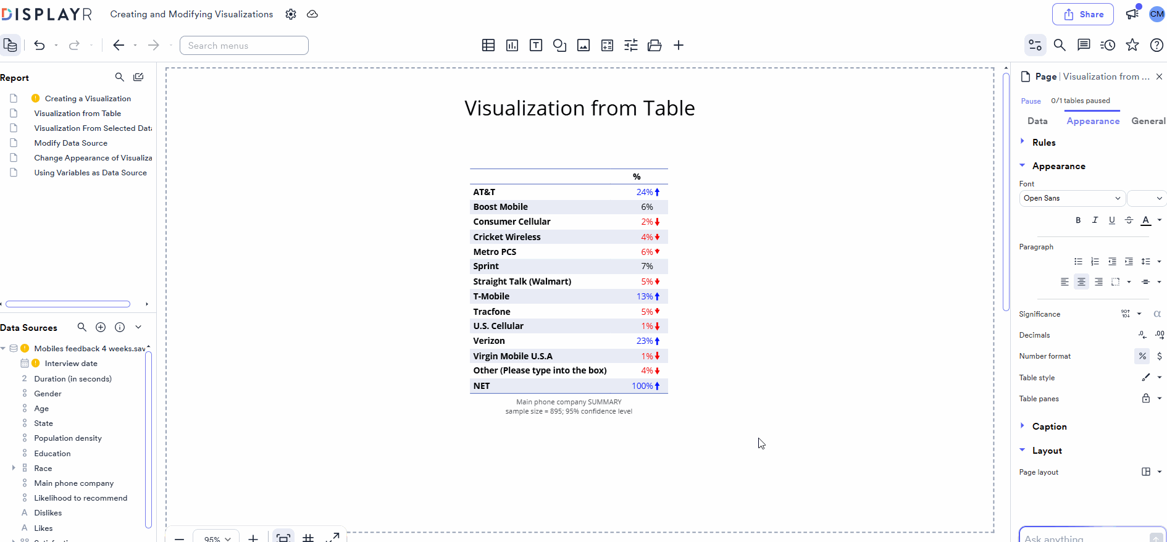Undo the last action

[x=40, y=45]
